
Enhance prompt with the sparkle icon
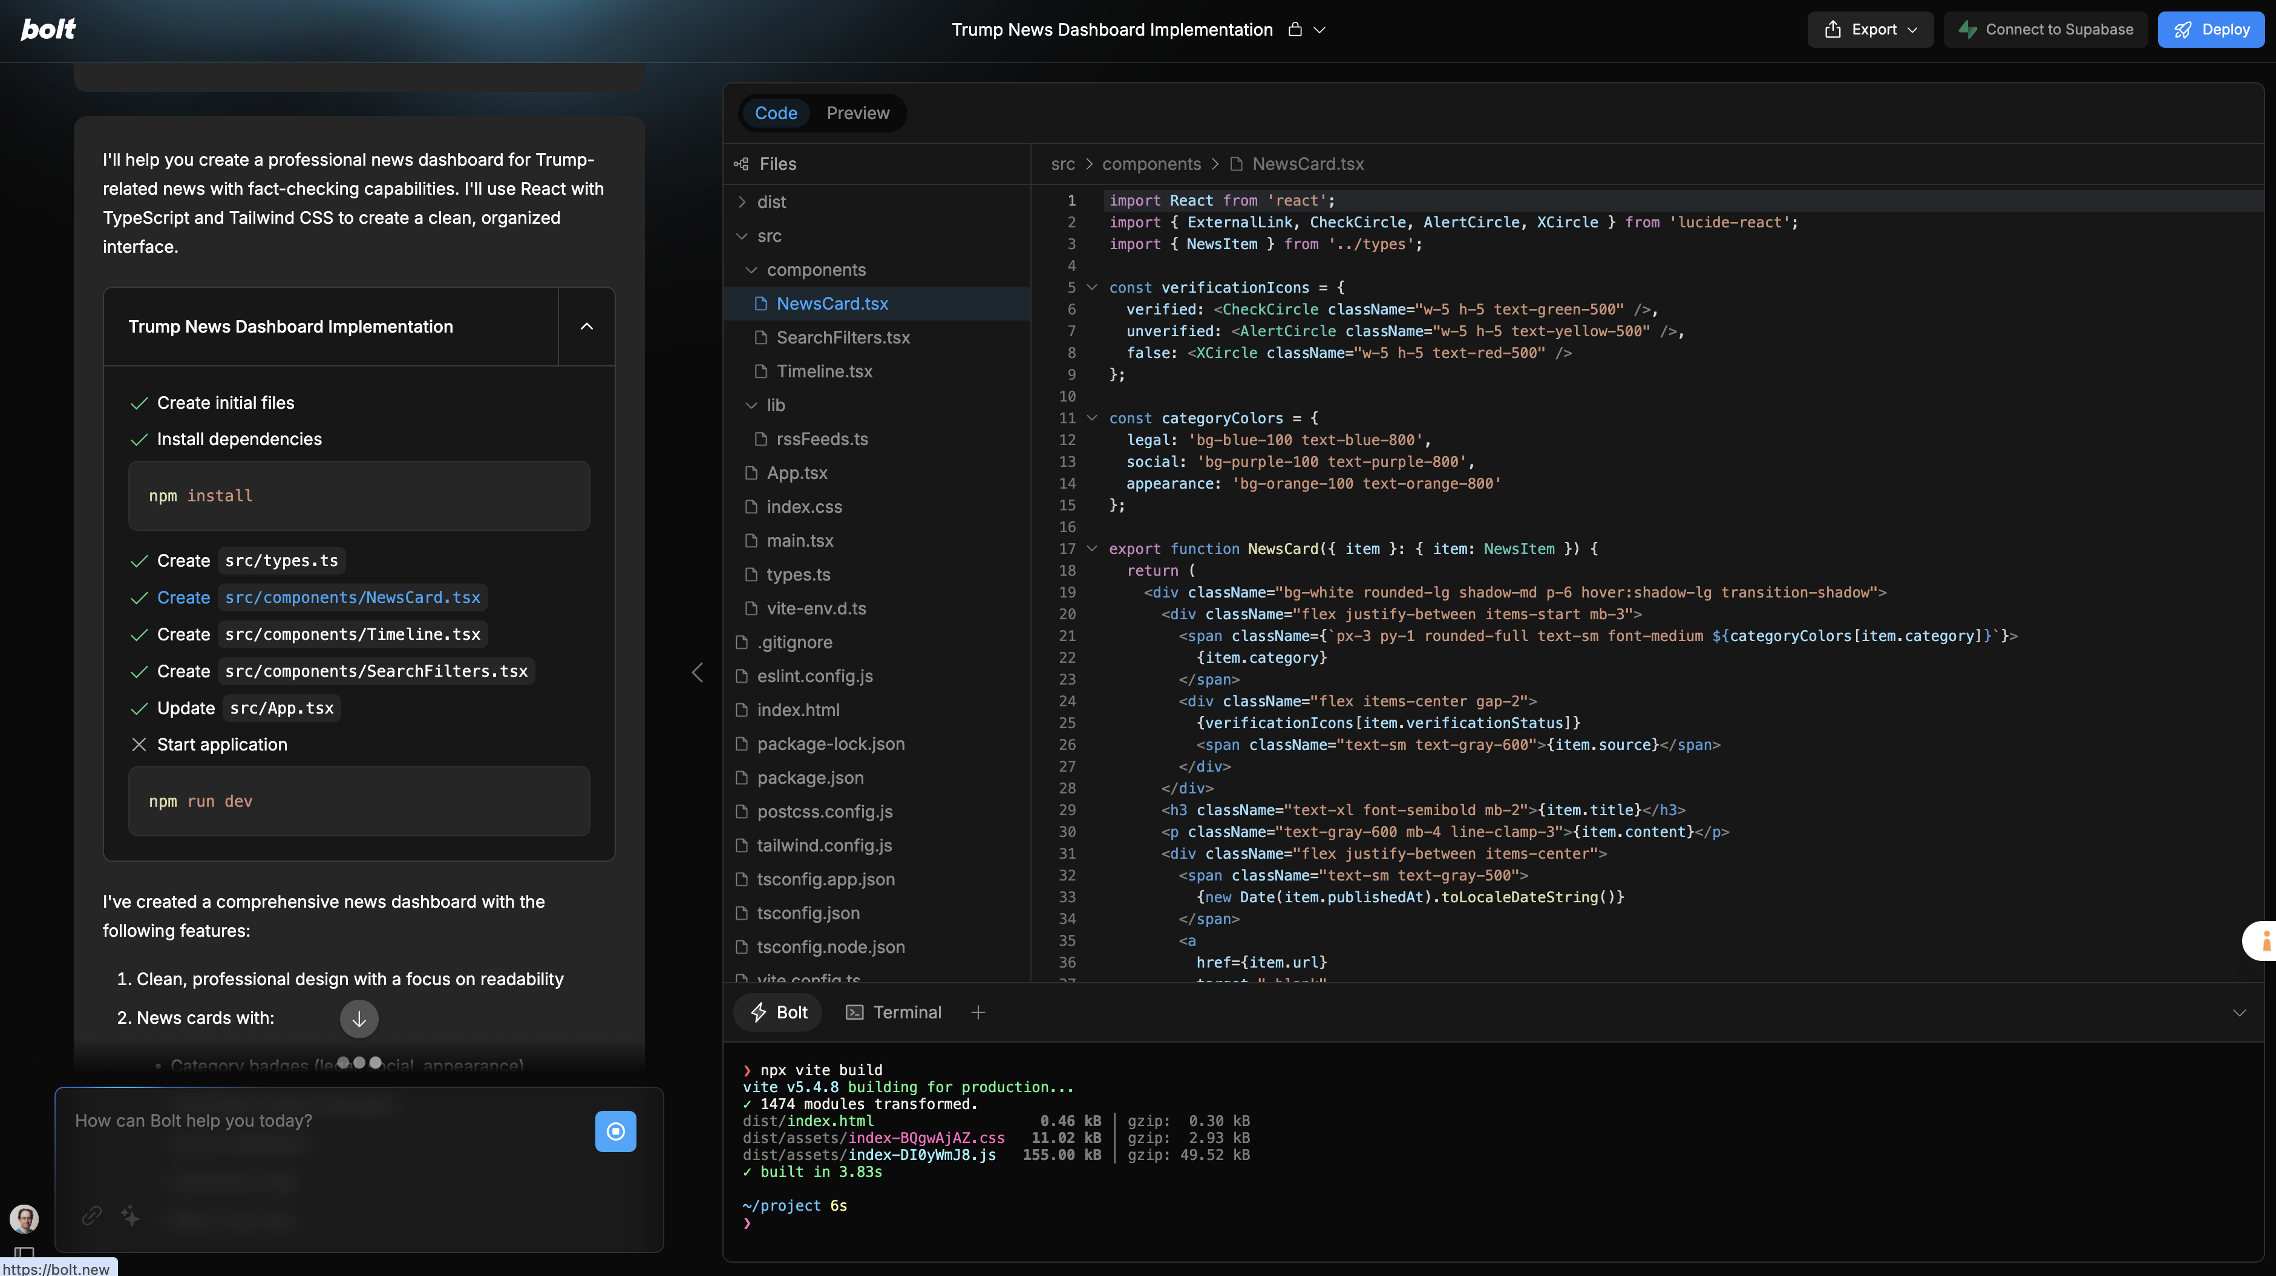[131, 1216]
